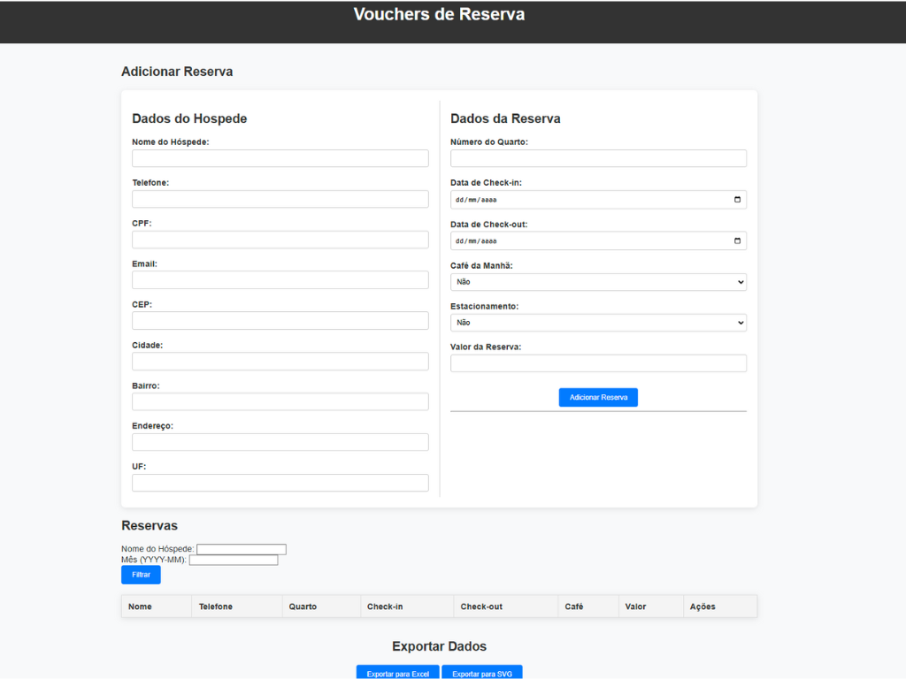Open the Check-in date calendar picker icon
The height and width of the screenshot is (679, 906).
737,200
